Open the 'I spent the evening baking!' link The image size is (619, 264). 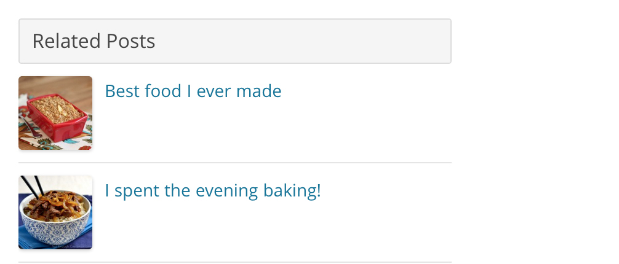pos(213,191)
